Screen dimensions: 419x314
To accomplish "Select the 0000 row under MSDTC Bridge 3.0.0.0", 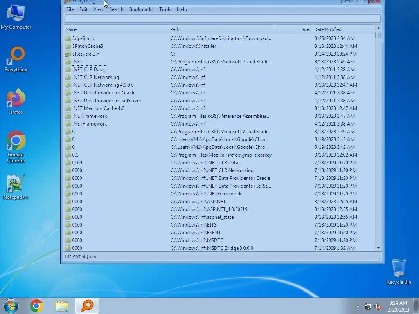I will click(220, 248).
